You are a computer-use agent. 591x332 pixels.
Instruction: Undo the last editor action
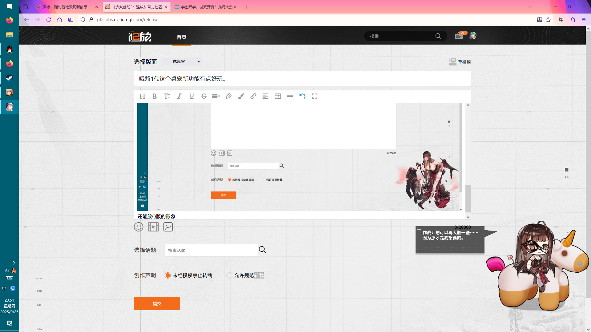point(302,96)
